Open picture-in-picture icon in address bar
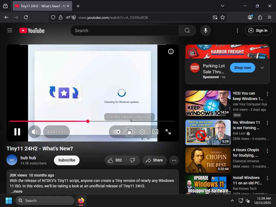Viewport: 276px width, 207px height. [x=215, y=17]
